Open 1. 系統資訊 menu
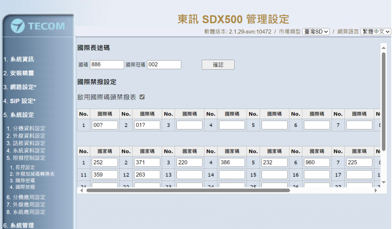The width and height of the screenshot is (392, 229). [x=18, y=59]
